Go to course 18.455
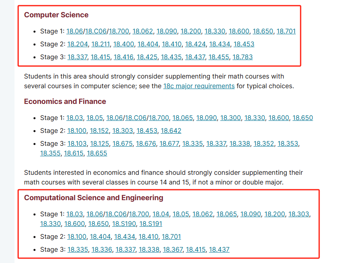345x263 pixels. 219,57
